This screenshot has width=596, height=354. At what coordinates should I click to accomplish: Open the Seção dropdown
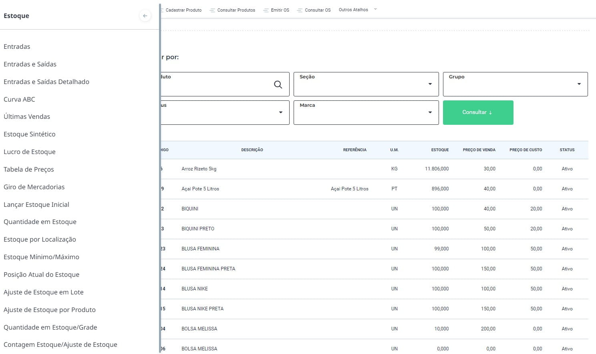pos(430,84)
